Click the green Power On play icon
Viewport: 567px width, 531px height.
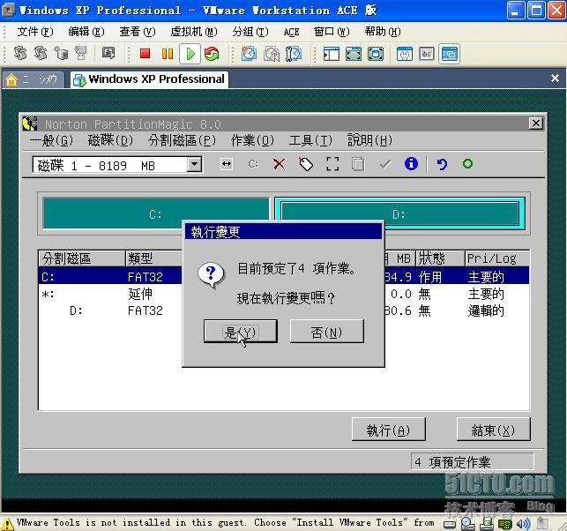click(190, 54)
